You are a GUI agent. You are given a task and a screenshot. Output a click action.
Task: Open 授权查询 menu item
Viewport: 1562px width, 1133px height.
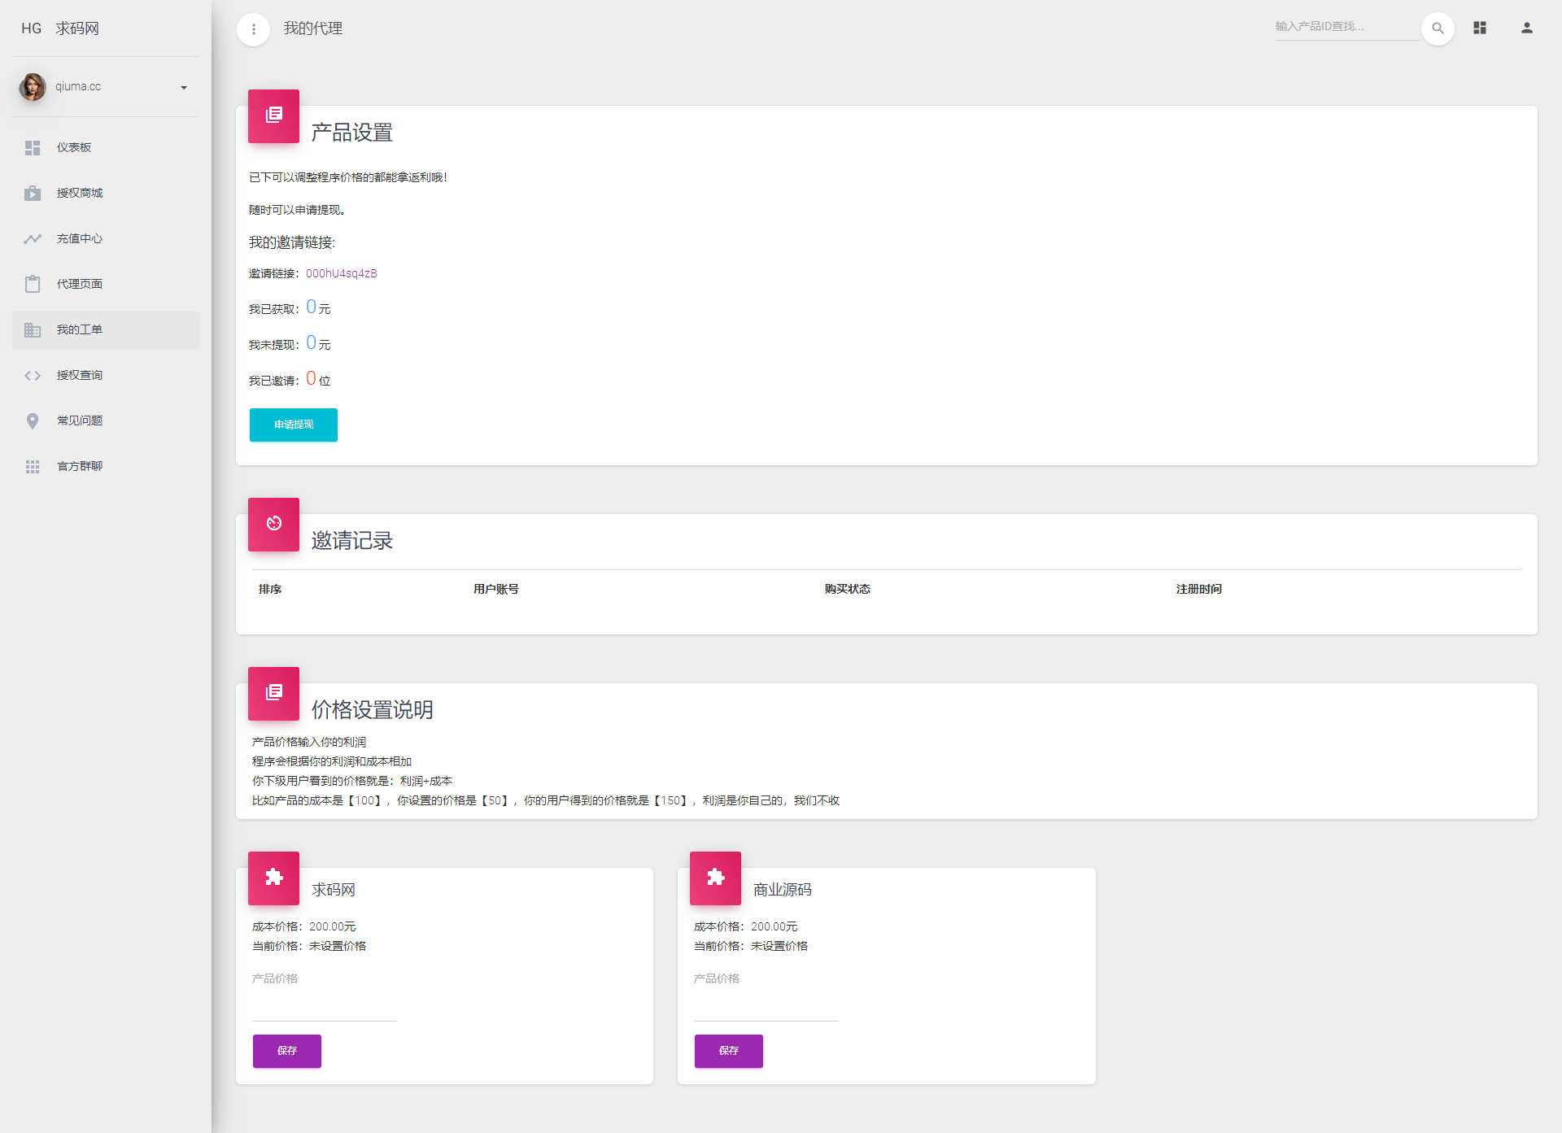click(106, 375)
